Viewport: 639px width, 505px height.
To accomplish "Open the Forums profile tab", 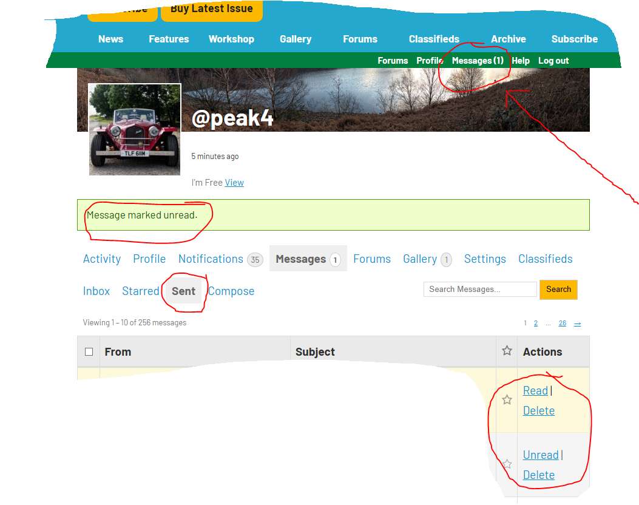I will (371, 259).
